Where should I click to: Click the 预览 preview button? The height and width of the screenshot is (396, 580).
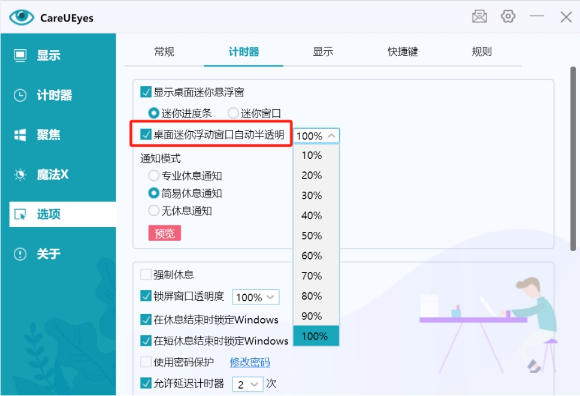[x=165, y=232]
